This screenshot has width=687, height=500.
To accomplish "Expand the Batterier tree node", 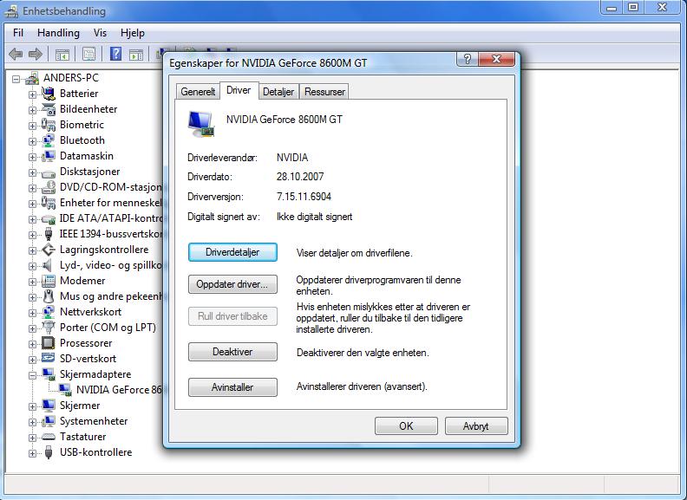I will click(x=32, y=94).
